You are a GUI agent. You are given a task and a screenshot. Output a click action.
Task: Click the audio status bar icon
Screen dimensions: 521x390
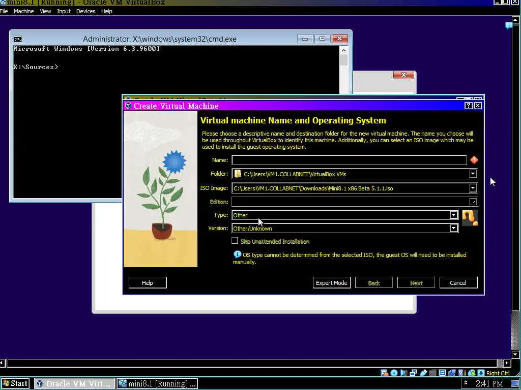pos(403,372)
